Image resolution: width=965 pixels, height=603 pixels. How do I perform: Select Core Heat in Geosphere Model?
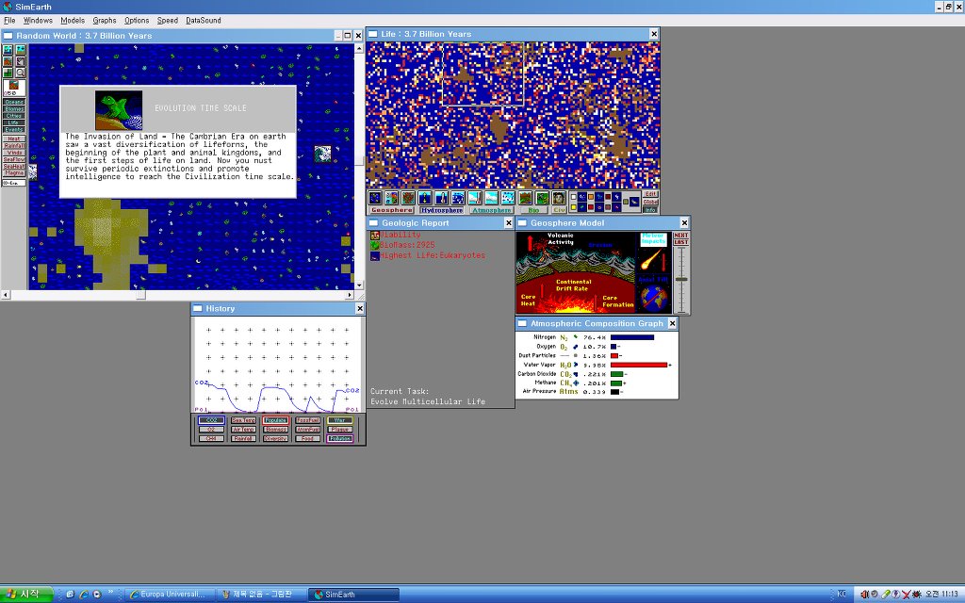tap(528, 301)
